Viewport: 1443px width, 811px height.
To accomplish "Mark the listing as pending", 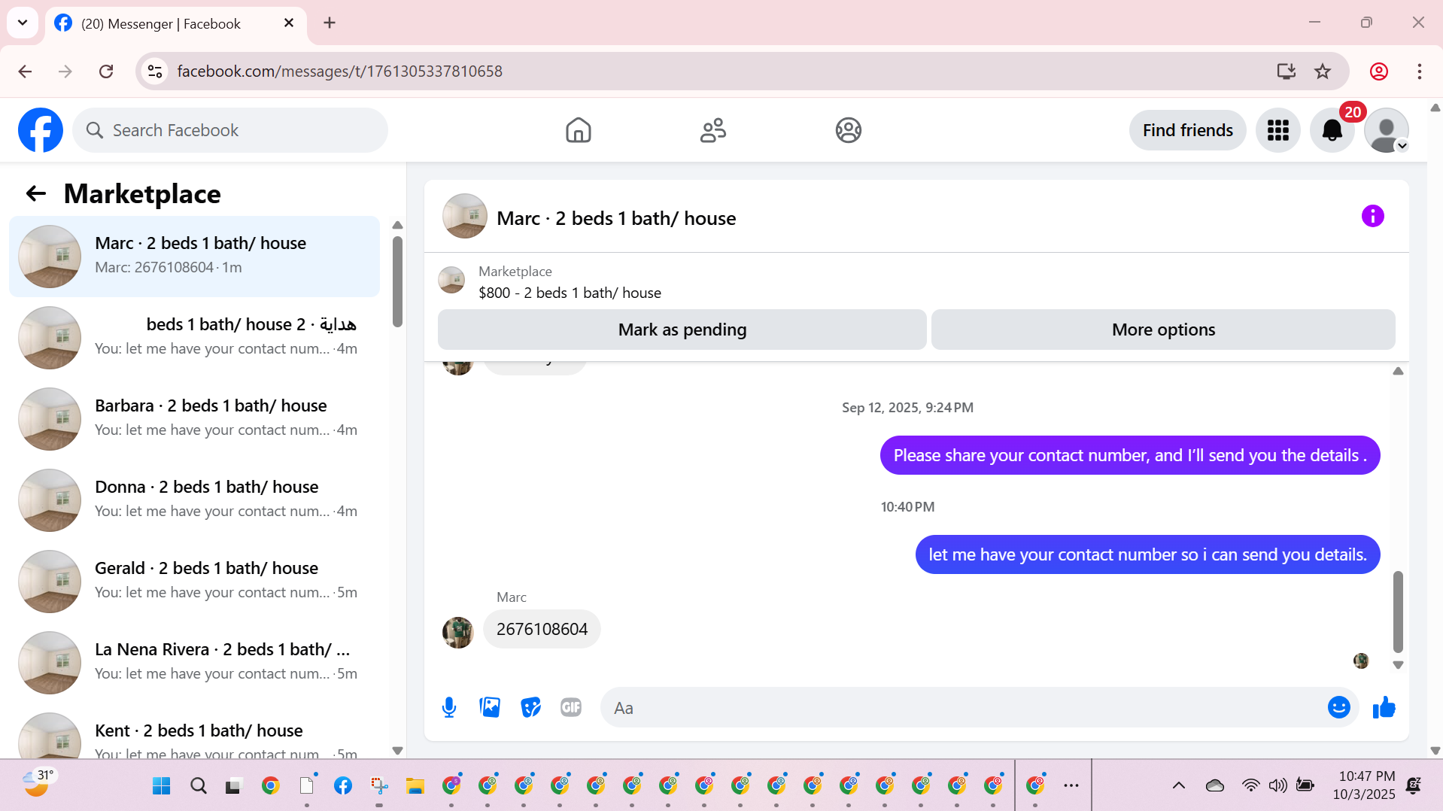I will tap(682, 330).
